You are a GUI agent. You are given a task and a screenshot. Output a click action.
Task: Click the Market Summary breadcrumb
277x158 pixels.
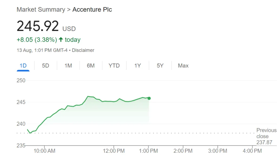tap(41, 10)
